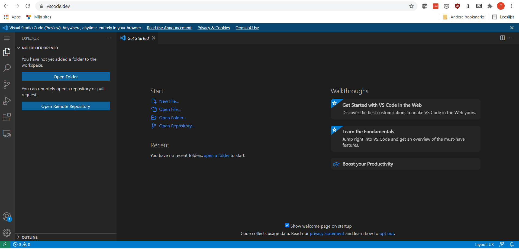This screenshot has width=519, height=249.
Task: Open the Manage gear settings
Action: click(7, 232)
